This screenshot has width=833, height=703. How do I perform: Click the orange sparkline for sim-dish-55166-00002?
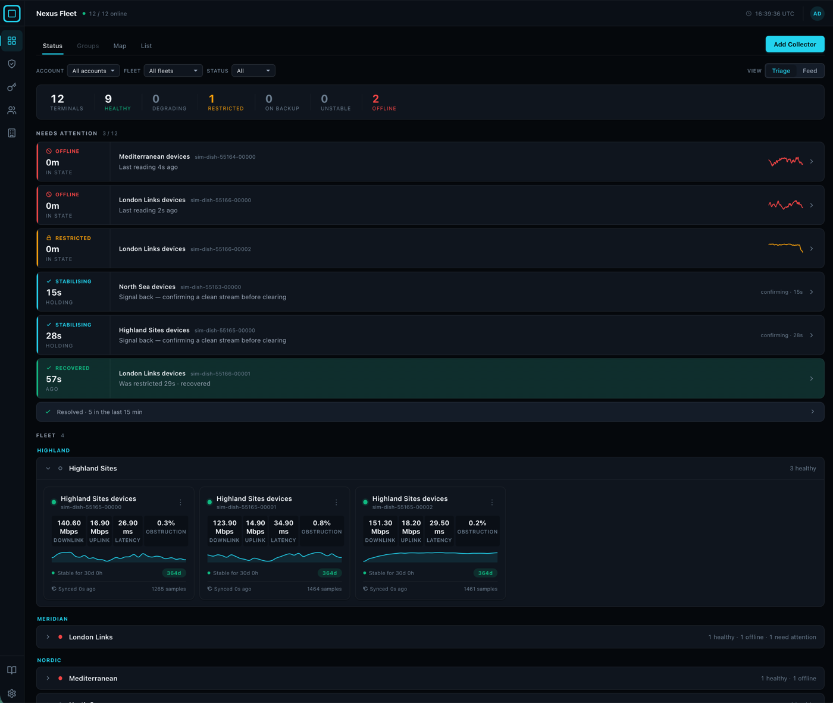click(x=785, y=247)
